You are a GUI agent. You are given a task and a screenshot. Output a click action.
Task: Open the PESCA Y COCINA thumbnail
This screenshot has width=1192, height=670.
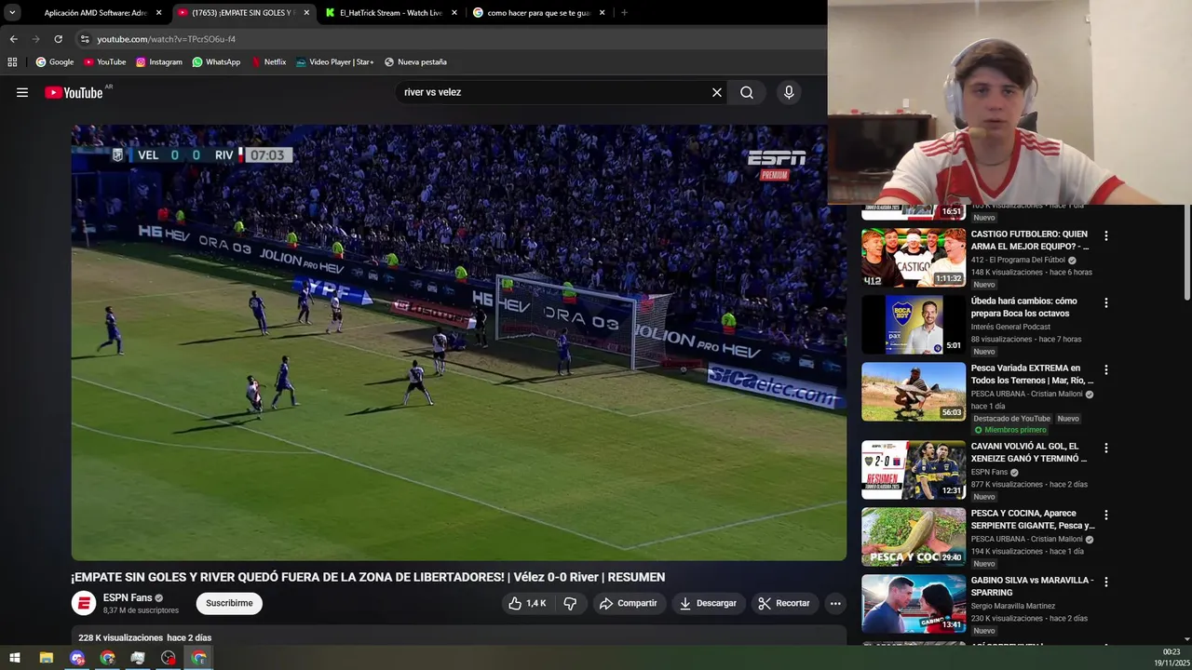[x=914, y=537]
